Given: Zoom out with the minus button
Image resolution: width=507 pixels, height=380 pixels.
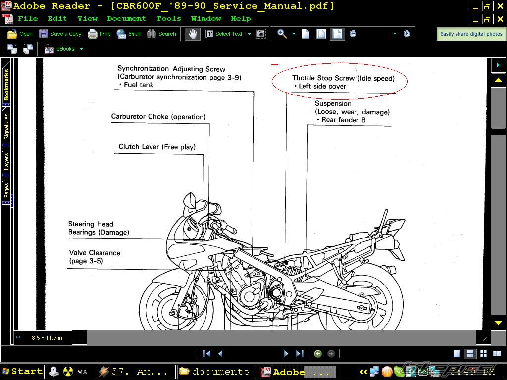Looking at the screenshot, I should click(x=353, y=34).
